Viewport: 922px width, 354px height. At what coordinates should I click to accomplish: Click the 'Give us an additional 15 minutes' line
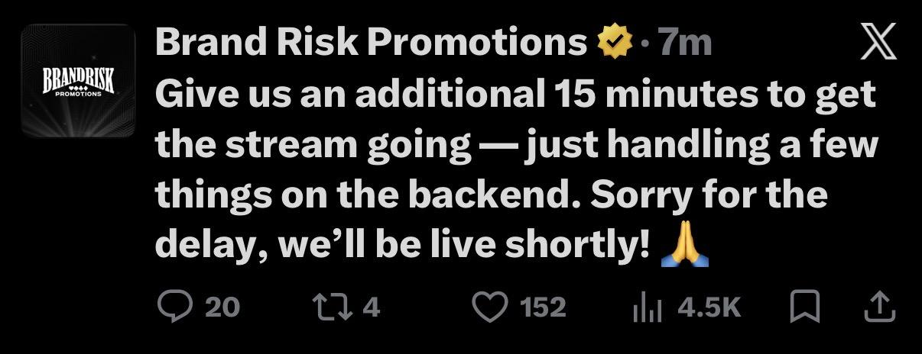[x=515, y=95]
